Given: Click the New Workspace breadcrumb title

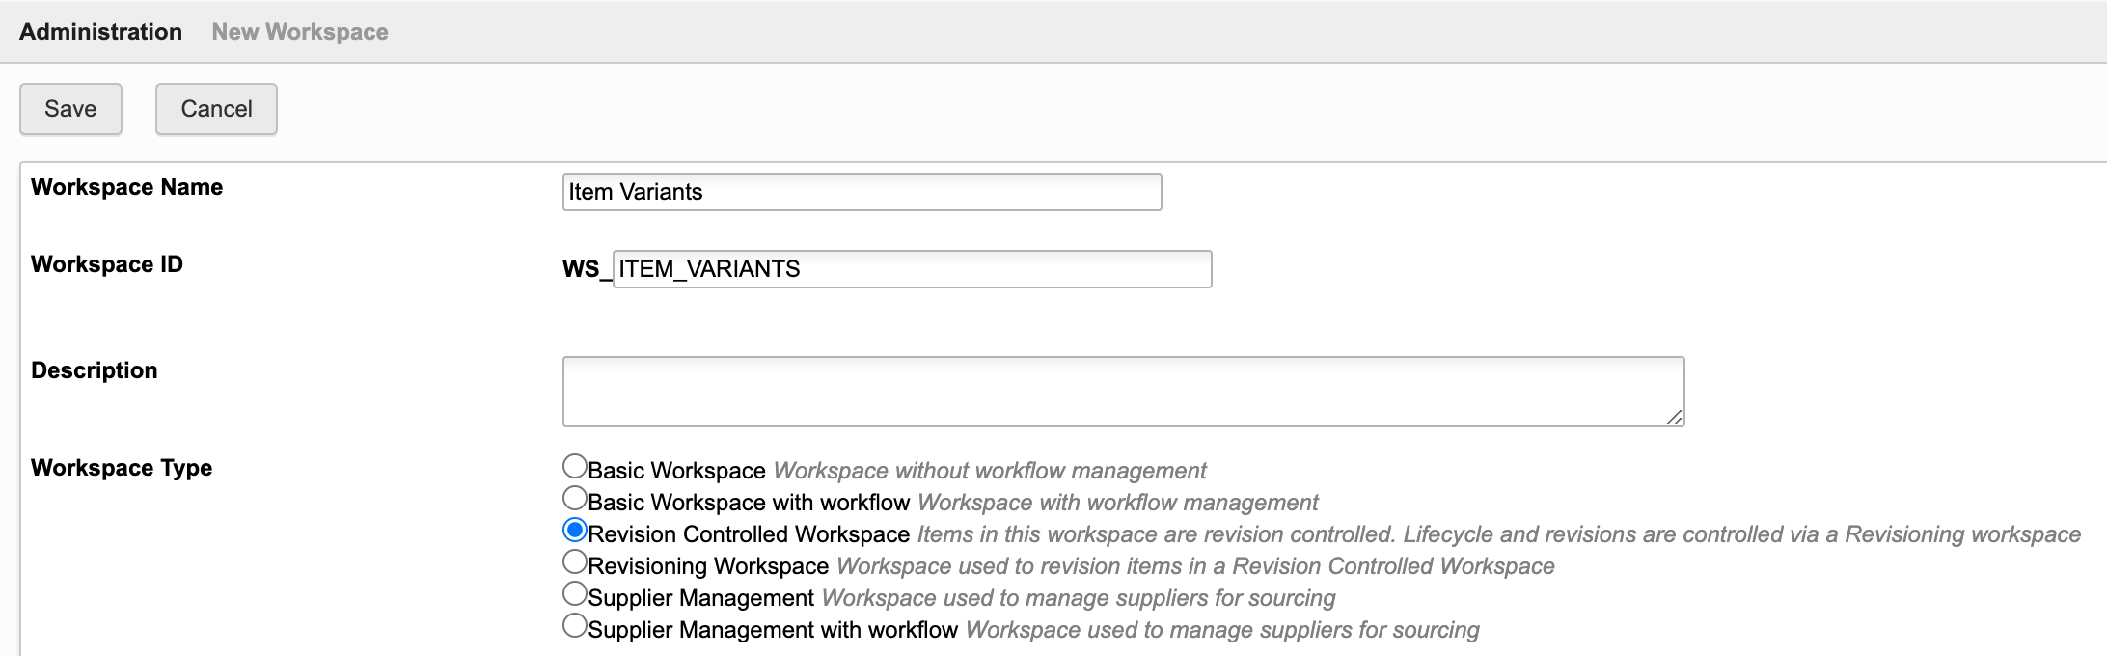Looking at the screenshot, I should (x=300, y=32).
